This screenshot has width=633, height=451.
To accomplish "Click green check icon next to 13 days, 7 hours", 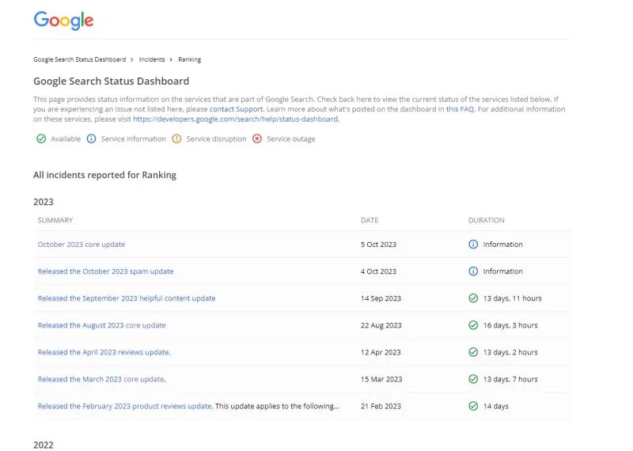I will point(473,379).
